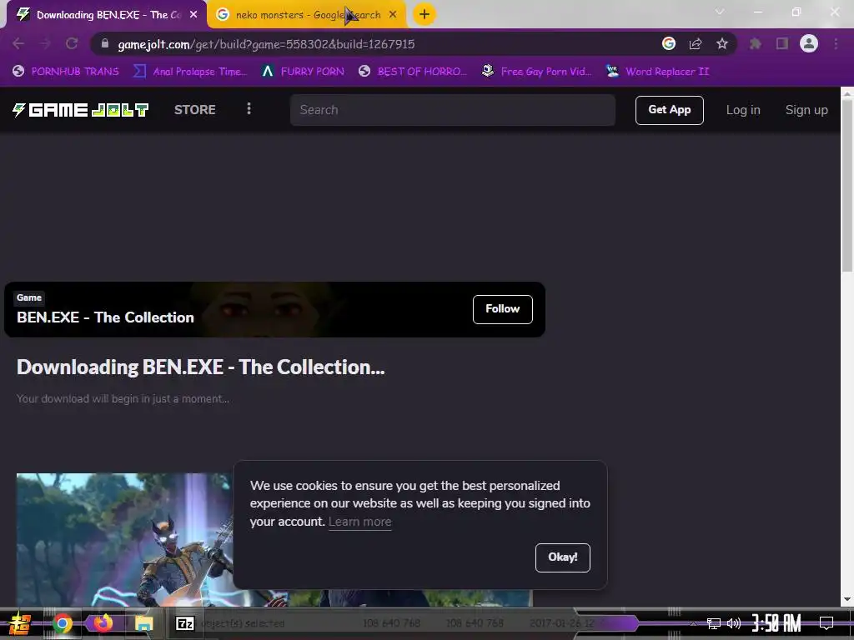The width and height of the screenshot is (854, 640).
Task: Click the network tray icon
Action: (714, 623)
